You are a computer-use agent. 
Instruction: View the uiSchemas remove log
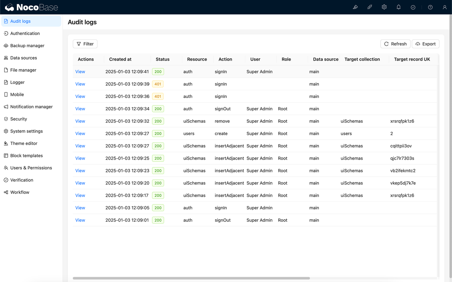point(80,121)
